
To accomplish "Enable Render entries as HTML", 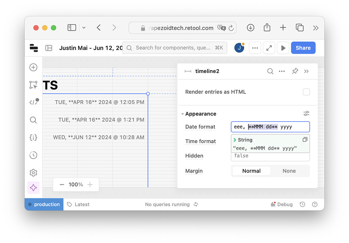I will tap(306, 92).
